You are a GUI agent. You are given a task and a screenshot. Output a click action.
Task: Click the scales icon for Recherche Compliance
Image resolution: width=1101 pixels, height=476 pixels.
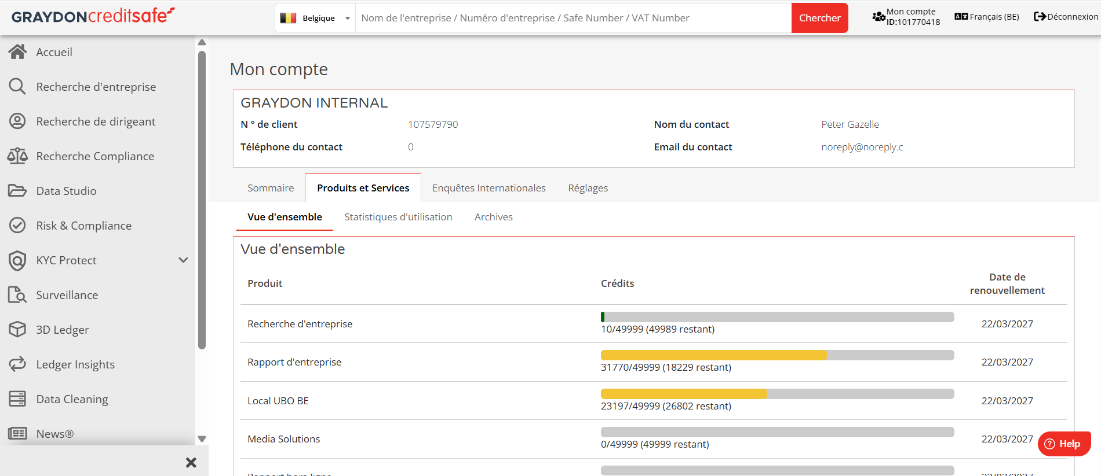(17, 156)
